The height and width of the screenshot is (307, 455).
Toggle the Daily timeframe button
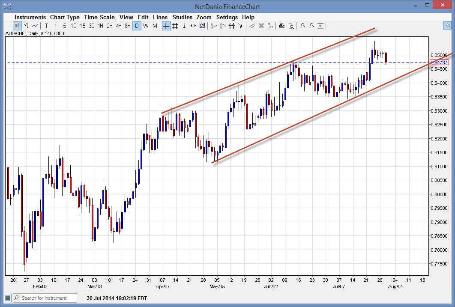pyautogui.click(x=136, y=26)
